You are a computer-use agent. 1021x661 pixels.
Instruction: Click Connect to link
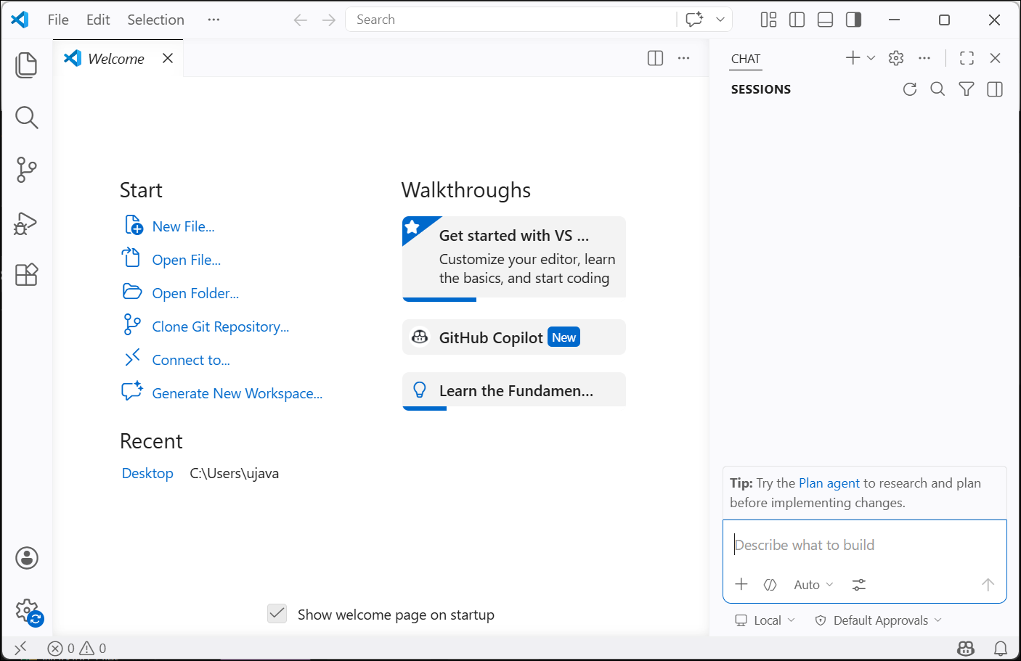pyautogui.click(x=191, y=361)
